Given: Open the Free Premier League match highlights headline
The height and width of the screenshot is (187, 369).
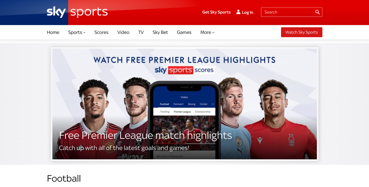Looking at the screenshot, I should click(x=145, y=135).
